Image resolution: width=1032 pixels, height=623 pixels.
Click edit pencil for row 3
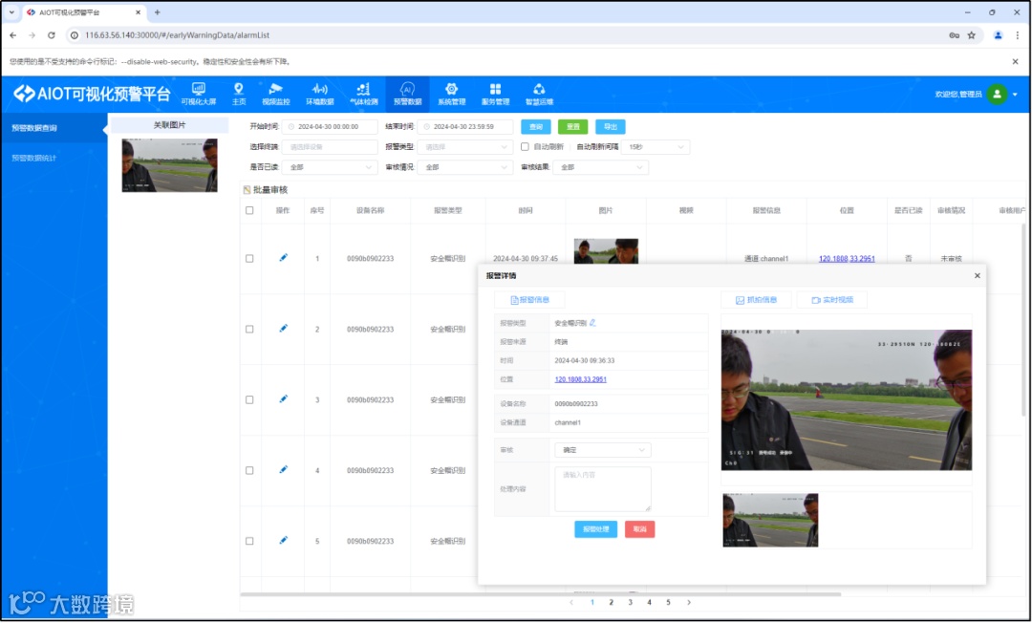(283, 398)
